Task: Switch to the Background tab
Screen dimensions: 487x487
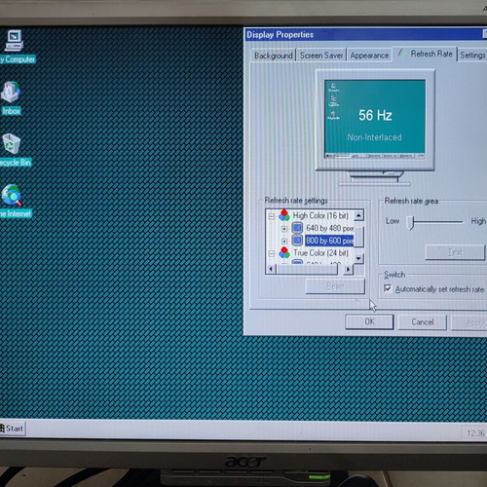Action: pos(273,56)
